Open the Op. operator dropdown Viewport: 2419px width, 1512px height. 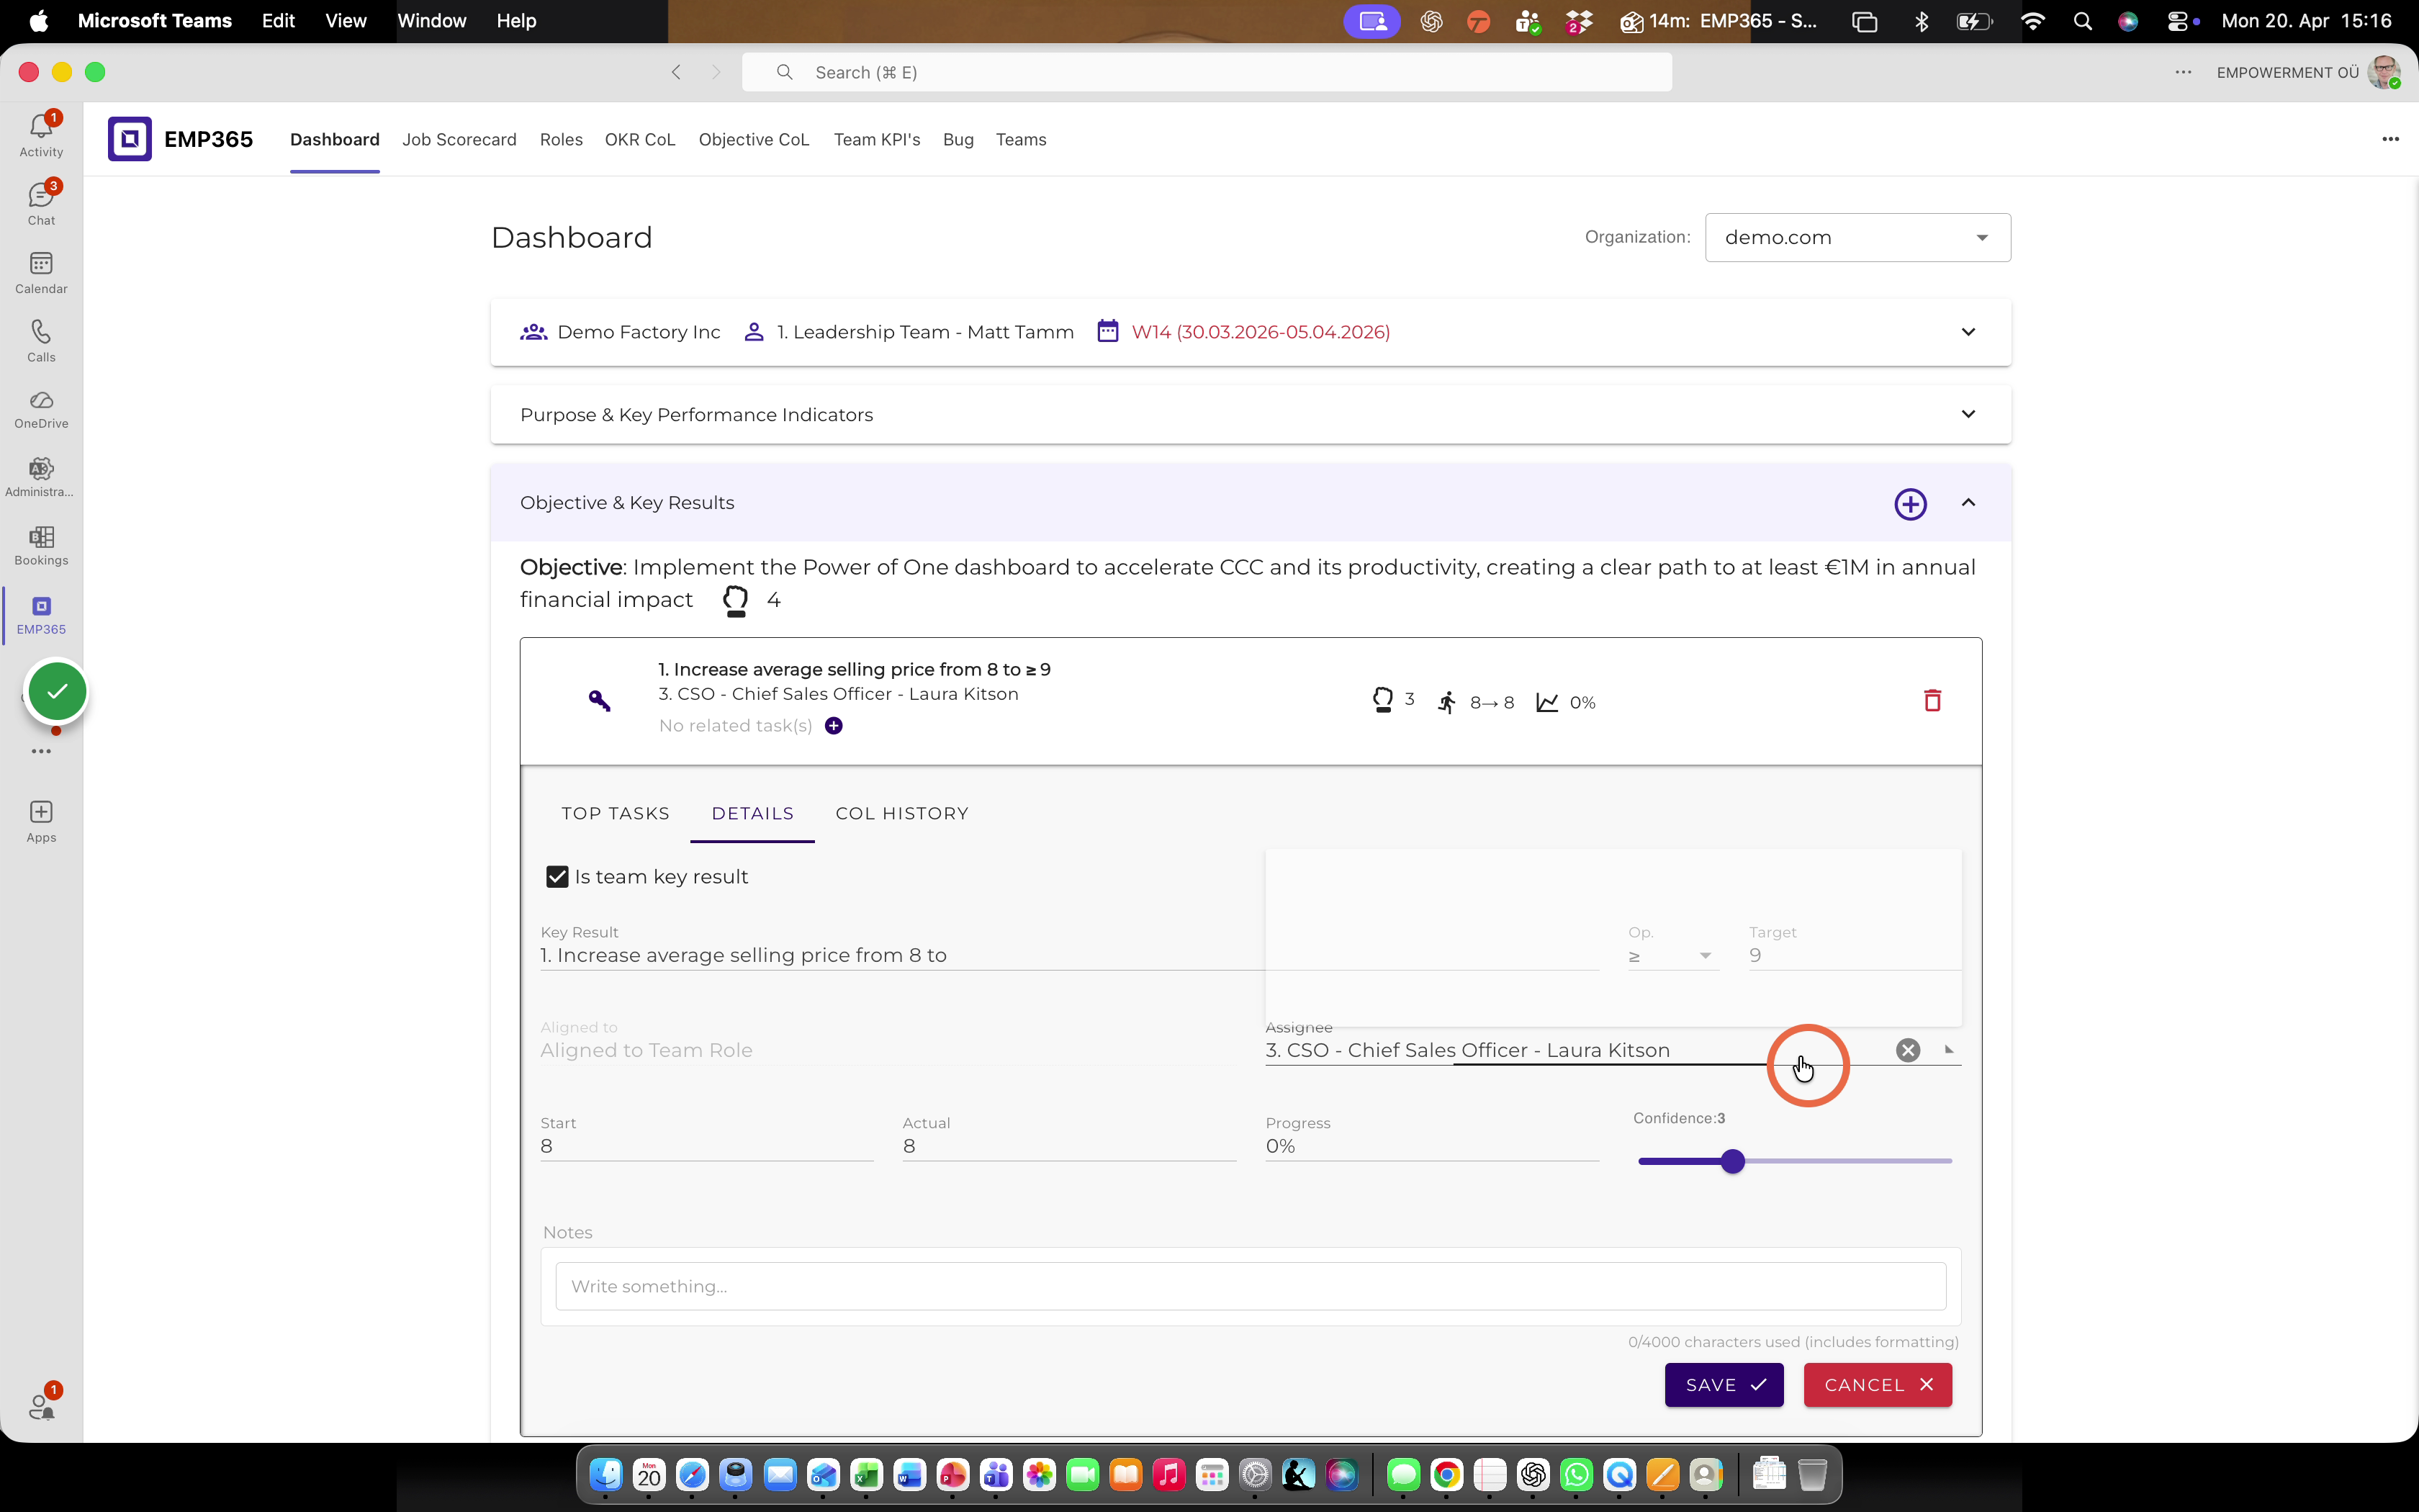[x=1673, y=956]
